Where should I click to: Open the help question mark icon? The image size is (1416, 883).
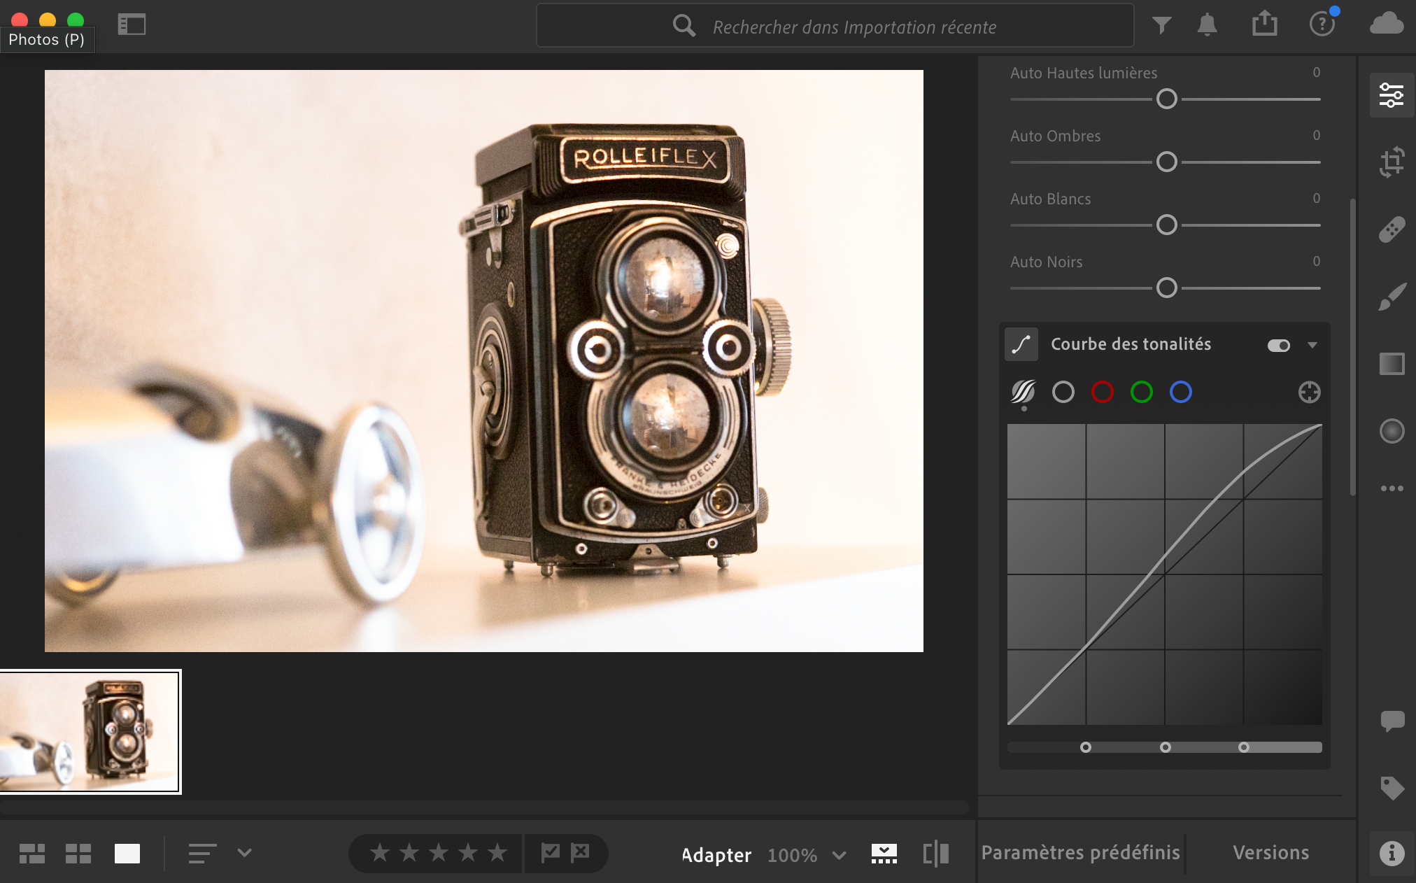[1322, 24]
